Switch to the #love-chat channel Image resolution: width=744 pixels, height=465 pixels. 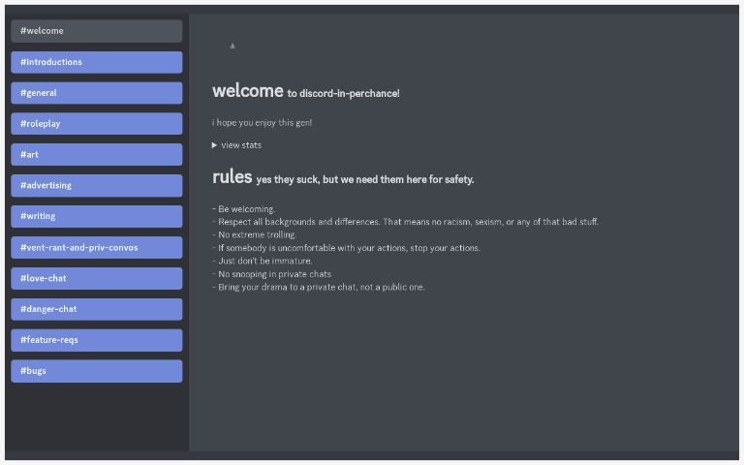click(x=96, y=278)
